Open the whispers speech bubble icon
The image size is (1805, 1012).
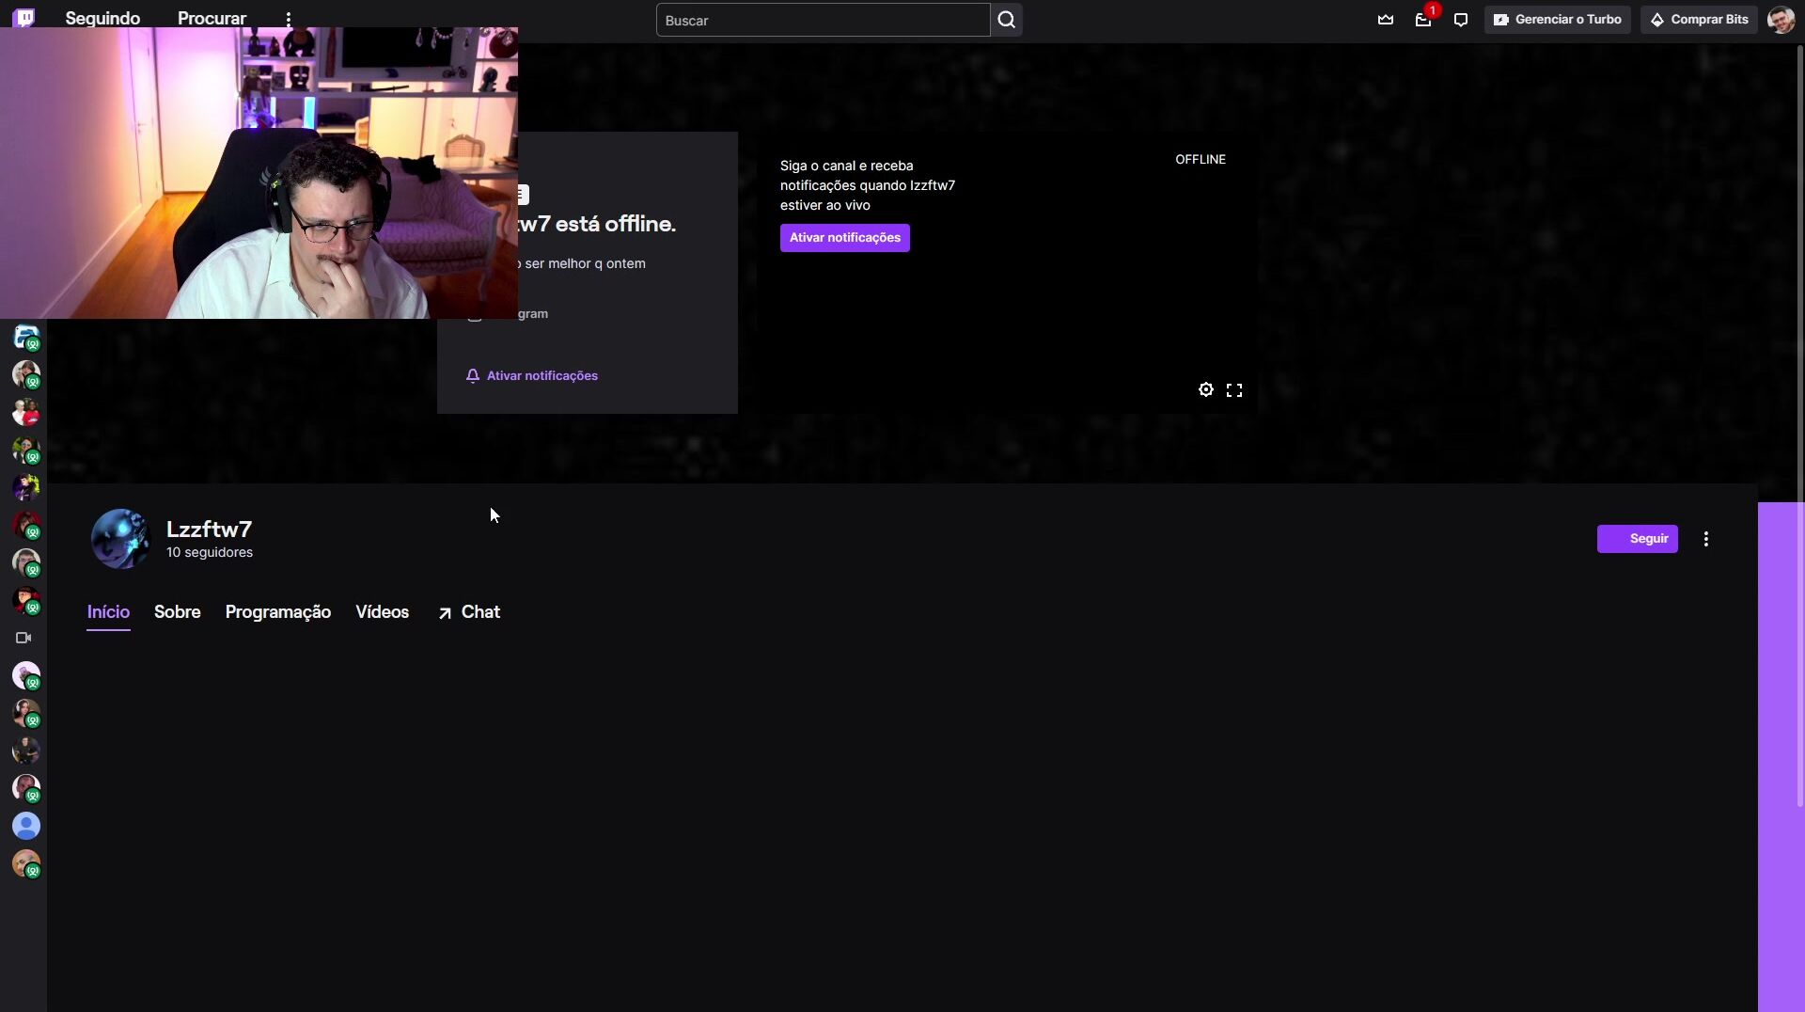1461,19
